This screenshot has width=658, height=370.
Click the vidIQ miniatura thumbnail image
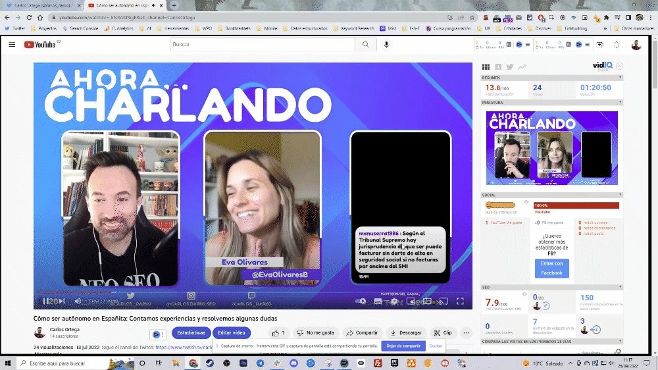[552, 148]
